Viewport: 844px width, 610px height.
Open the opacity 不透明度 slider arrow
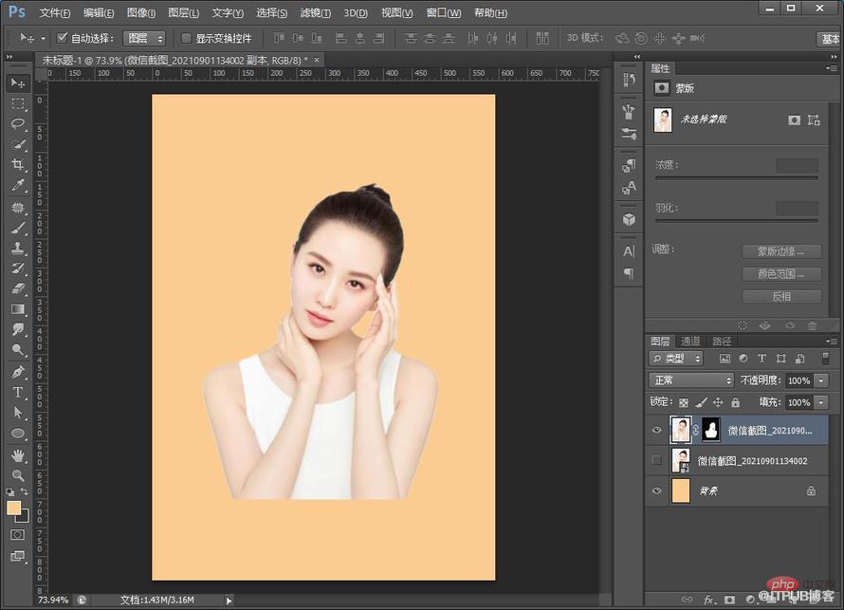pyautogui.click(x=821, y=380)
